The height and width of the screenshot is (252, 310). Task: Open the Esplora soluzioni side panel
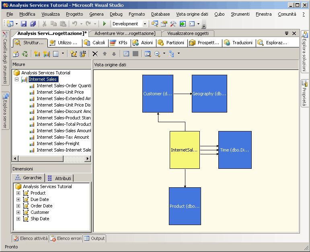click(x=305, y=52)
